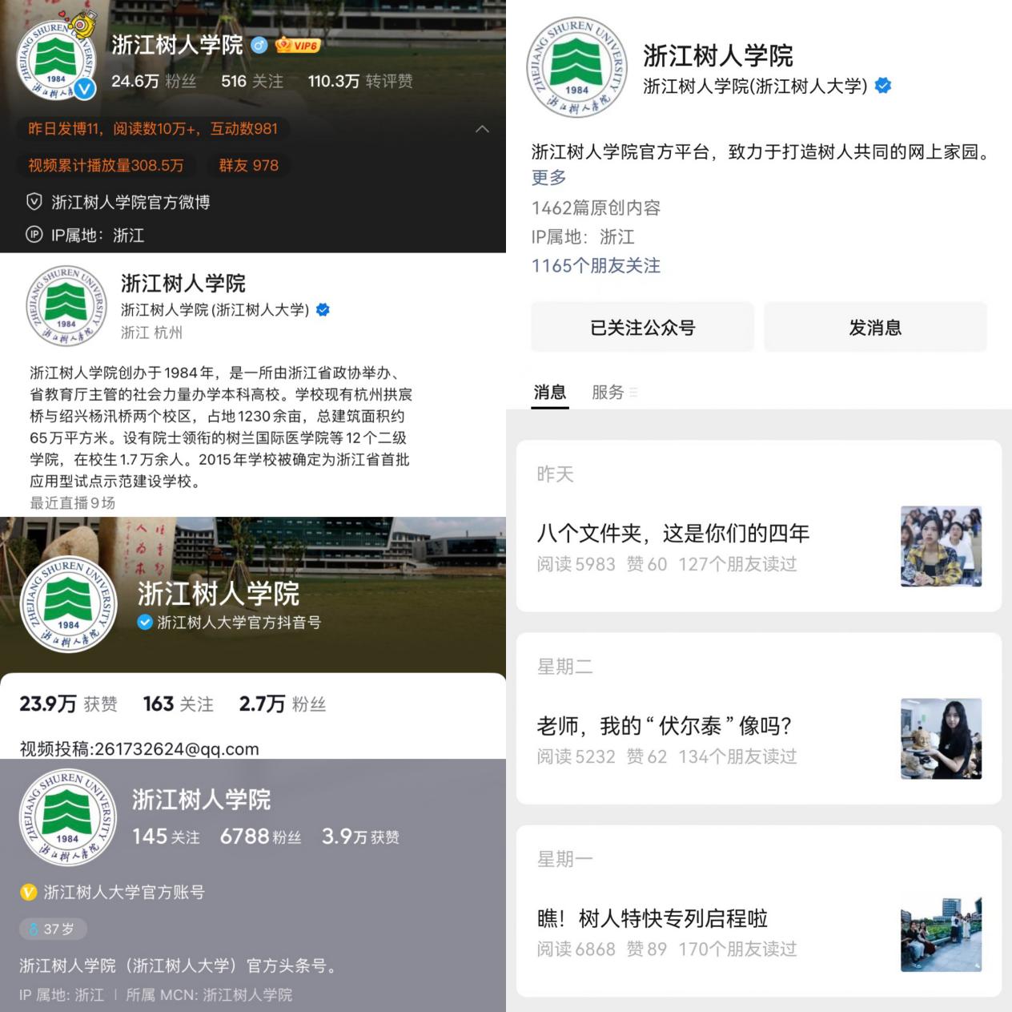This screenshot has height=1012, width=1012.
Task: Open 6788 粉丝 on Toutiao profile
Action: (261, 837)
